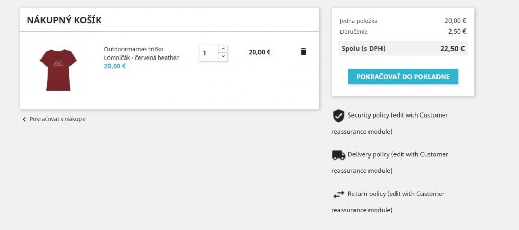
Task: Focus the quantity input field
Action: pos(209,53)
